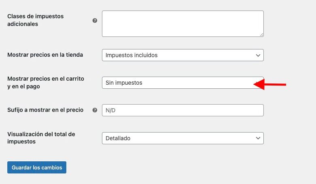The width and height of the screenshot is (316, 184).
Task: Expand the Visualización del total de impuestos dropdown
Action: click(x=183, y=138)
